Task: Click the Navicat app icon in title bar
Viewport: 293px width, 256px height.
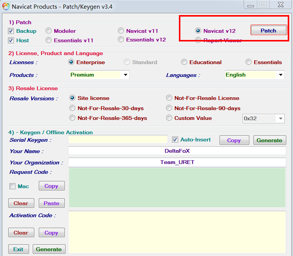Action: pos(6,6)
